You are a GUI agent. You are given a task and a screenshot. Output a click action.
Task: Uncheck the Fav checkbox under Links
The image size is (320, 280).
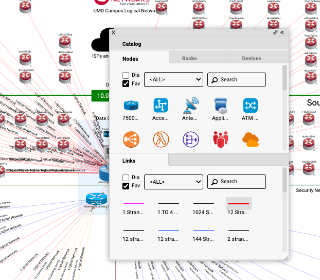tap(126, 186)
